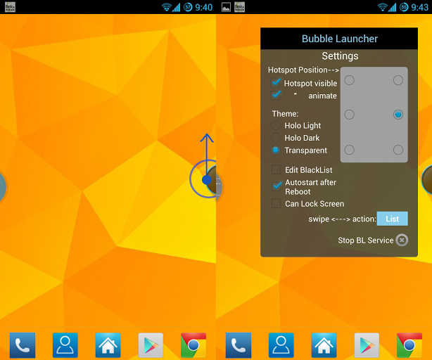Disable the hotspot animate checkbox

pyautogui.click(x=277, y=96)
